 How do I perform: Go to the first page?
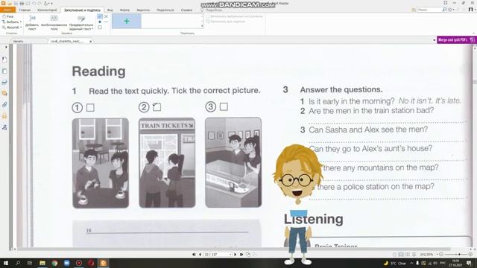click(x=194, y=255)
